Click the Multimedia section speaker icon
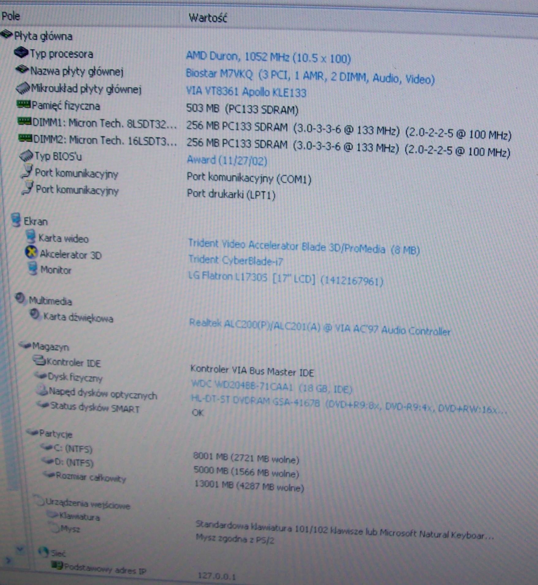 pos(21,298)
